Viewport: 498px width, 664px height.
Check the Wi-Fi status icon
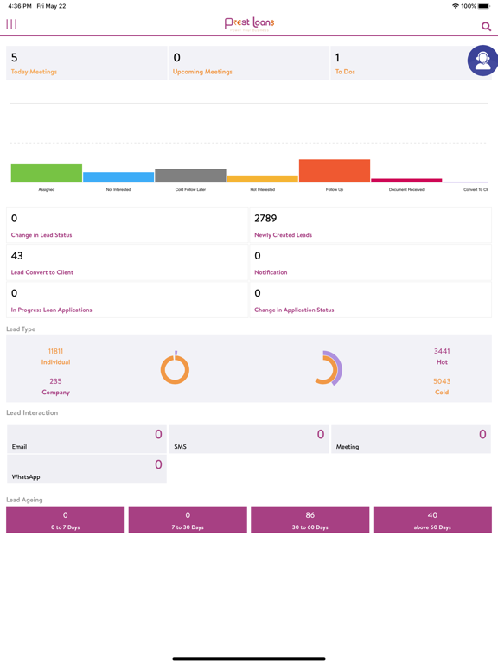(456, 6)
